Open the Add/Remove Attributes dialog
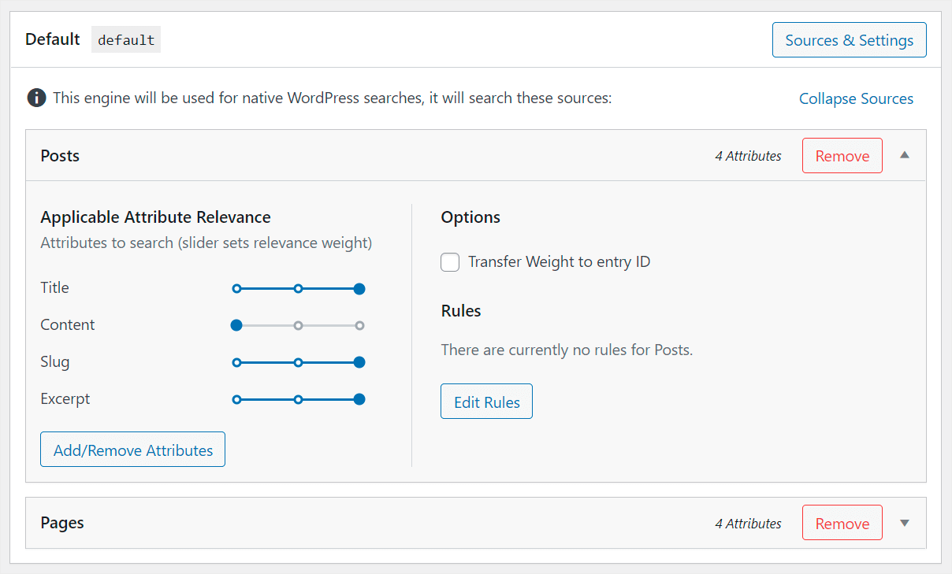Screen dimensions: 952x574 (x=132, y=450)
